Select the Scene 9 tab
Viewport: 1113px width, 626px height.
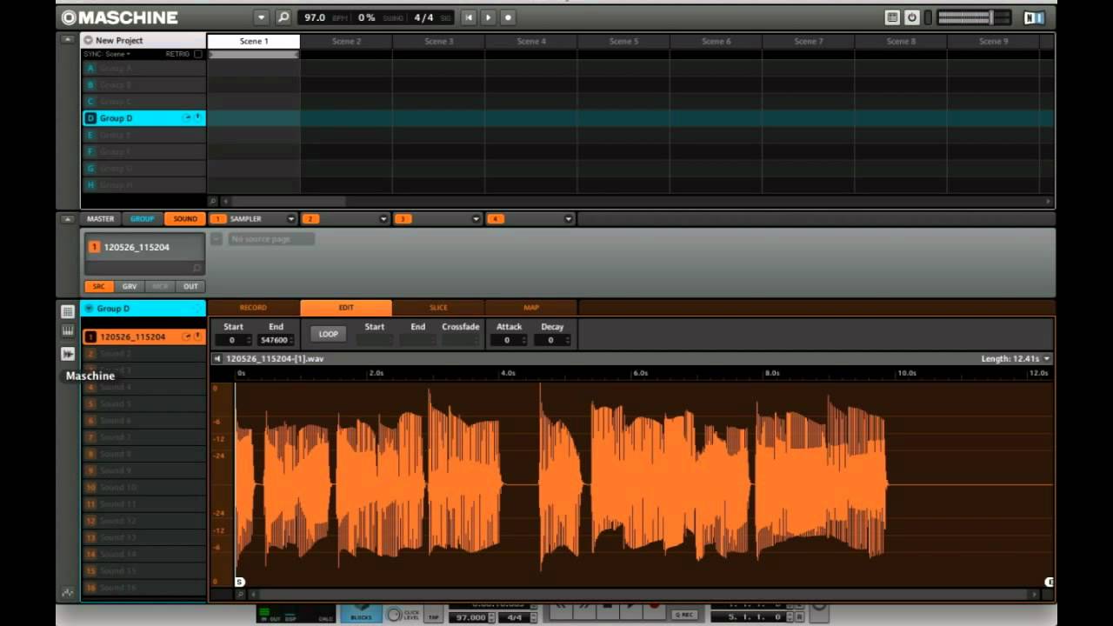tap(994, 41)
